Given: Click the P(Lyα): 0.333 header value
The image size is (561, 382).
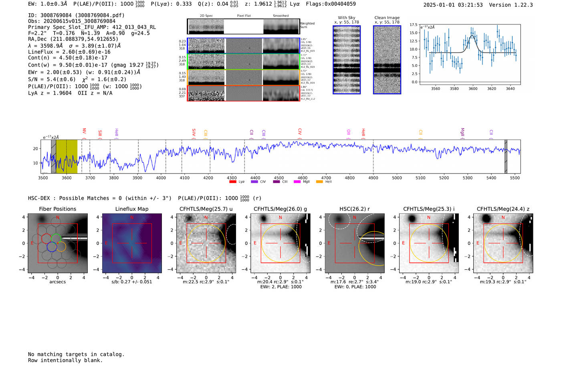Looking at the screenshot, I should click(x=171, y=4).
